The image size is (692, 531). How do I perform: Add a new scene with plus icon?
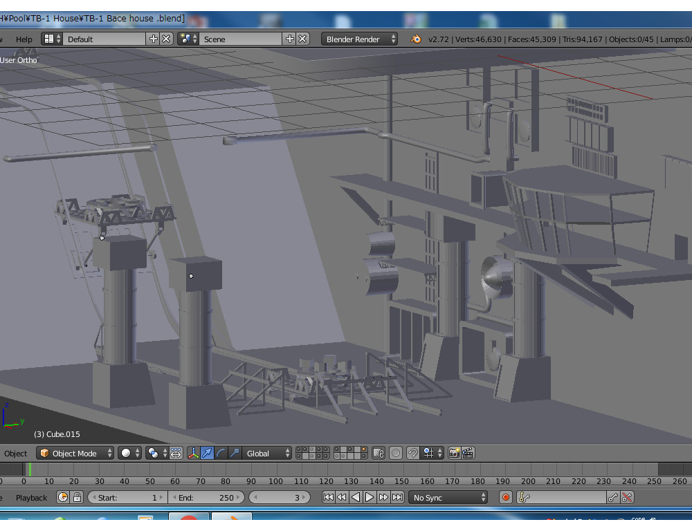(289, 39)
